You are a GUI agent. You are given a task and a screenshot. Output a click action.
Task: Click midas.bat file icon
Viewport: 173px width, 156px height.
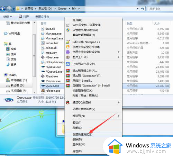pos(43,43)
